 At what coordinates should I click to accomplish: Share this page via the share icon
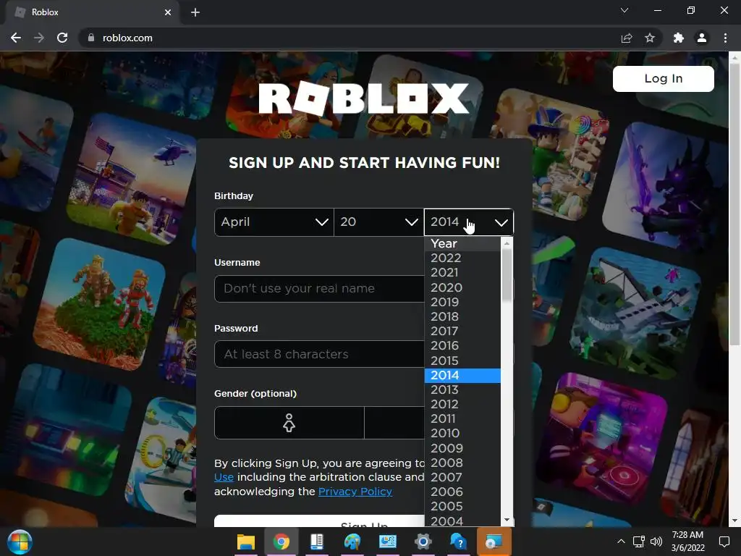[627, 38]
